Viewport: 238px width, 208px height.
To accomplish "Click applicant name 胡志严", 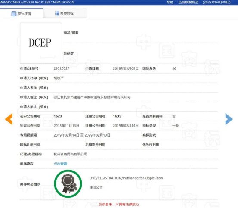I will 59,78.
